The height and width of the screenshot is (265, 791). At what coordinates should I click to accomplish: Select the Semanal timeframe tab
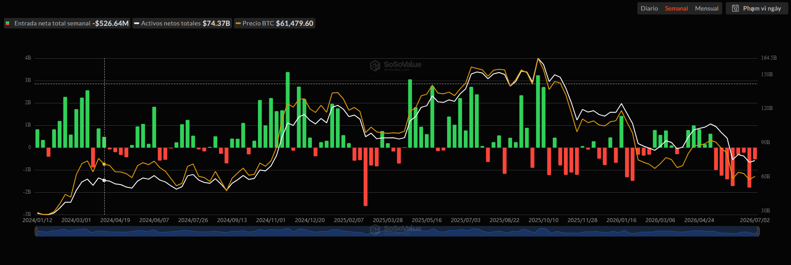coord(676,8)
